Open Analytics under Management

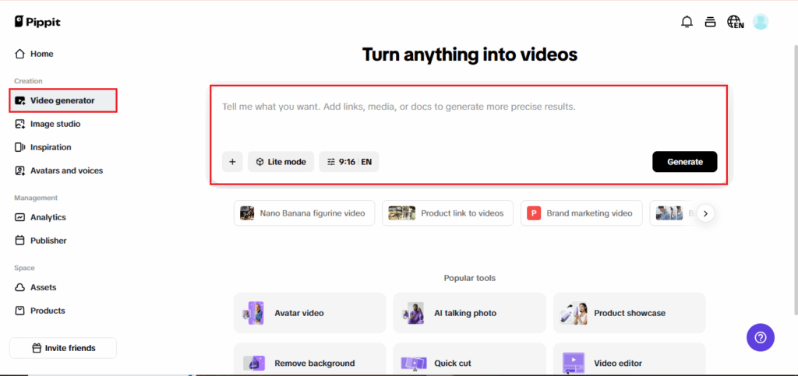[x=48, y=217]
